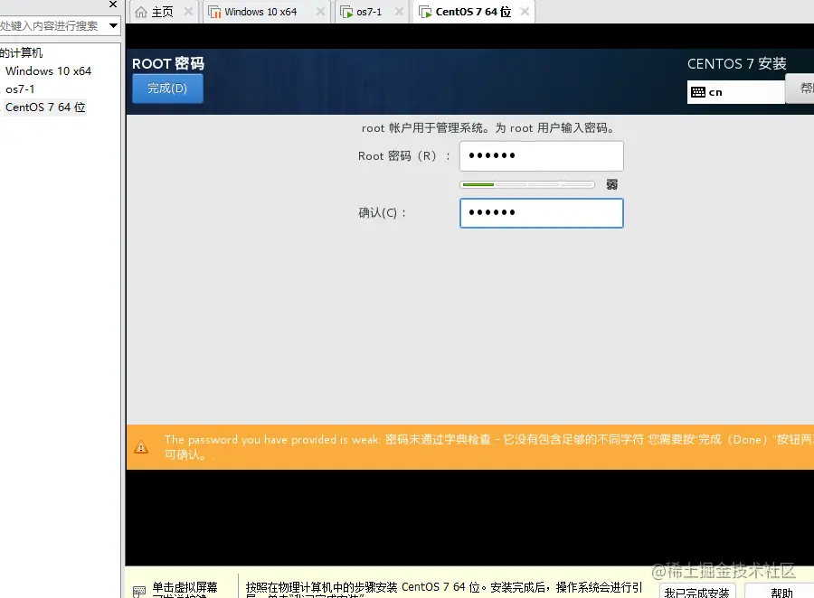
Task: Click the 帮助 button in bottom bar
Action: (x=781, y=592)
